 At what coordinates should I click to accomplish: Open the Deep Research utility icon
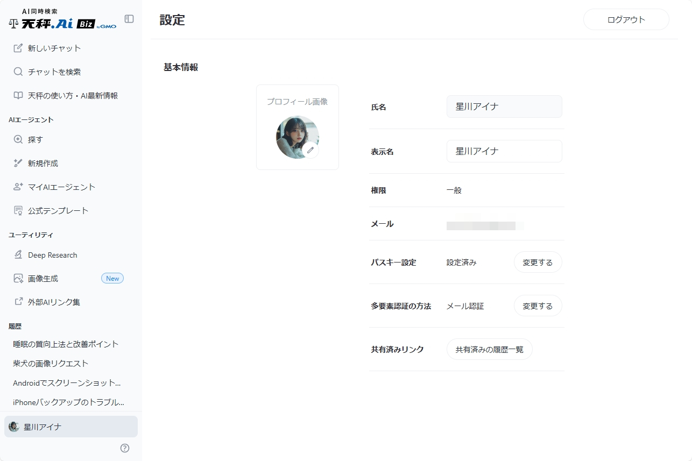click(x=19, y=254)
